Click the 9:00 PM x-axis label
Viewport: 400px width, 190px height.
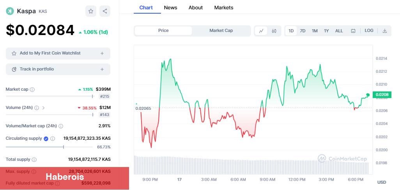[x=150, y=179]
